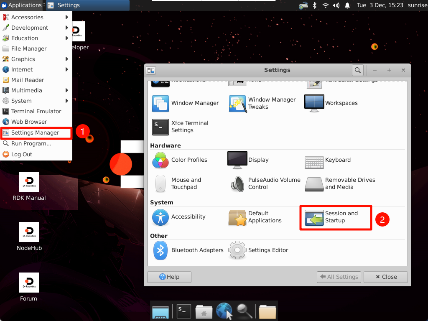Click the Applications menu button

click(x=22, y=5)
